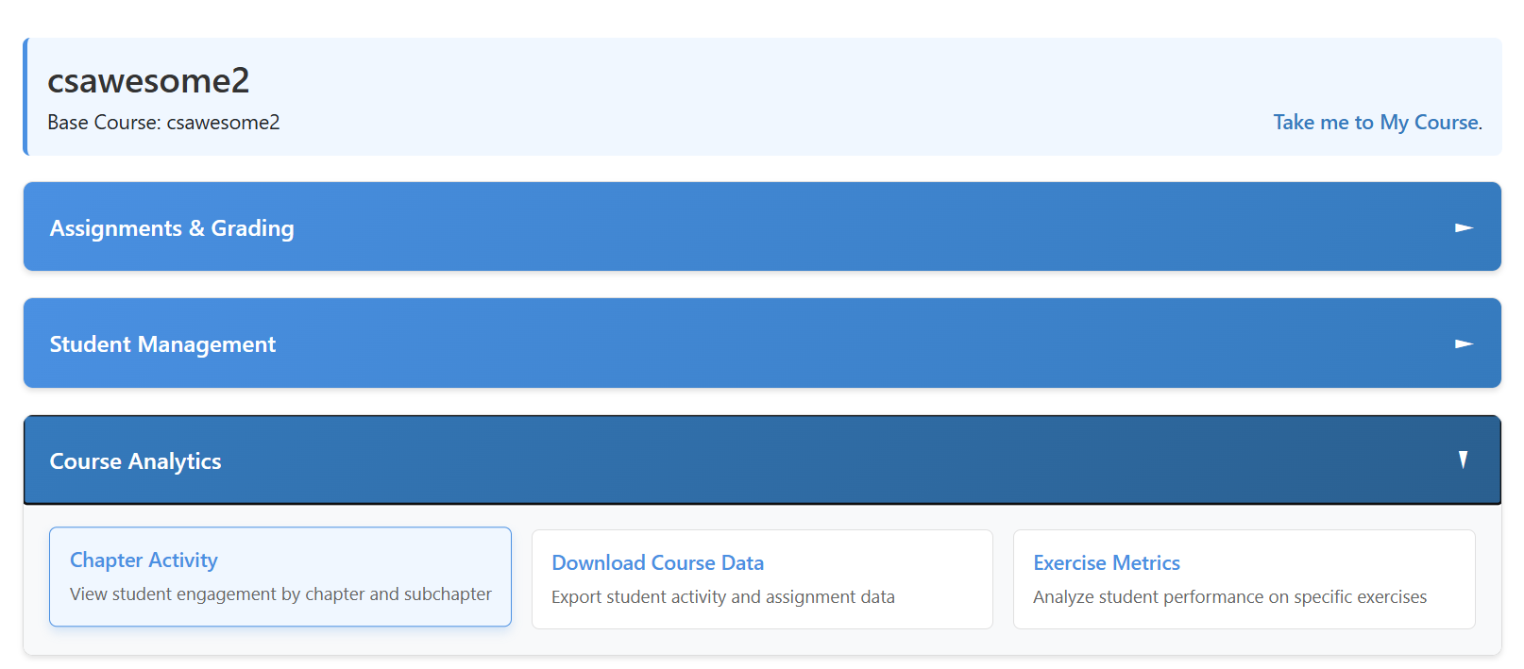Viewport: 1524px width, 669px height.
Task: Expand the Assignments & Grading section header
Action: pyautogui.click(x=661, y=227)
